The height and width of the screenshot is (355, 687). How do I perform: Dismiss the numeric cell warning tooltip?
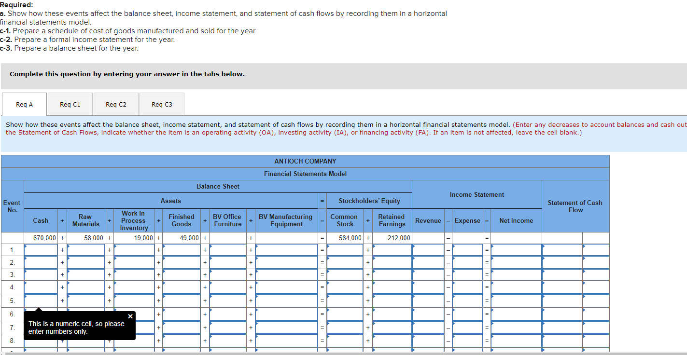click(x=130, y=316)
